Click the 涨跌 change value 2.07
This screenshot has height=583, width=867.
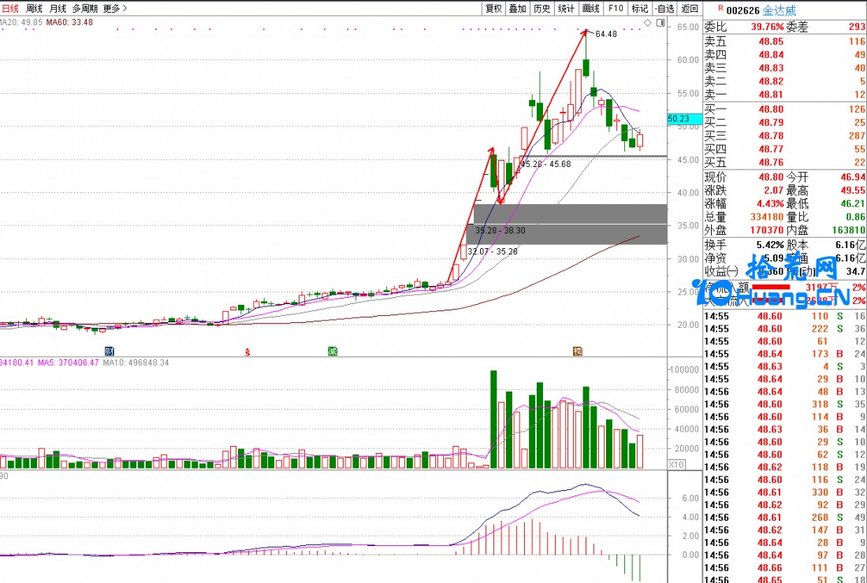pos(773,191)
